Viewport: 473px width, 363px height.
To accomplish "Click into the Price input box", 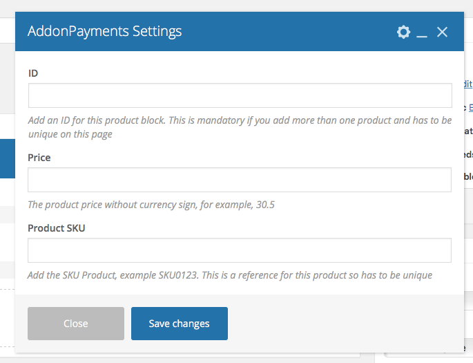I will pyautogui.click(x=240, y=180).
